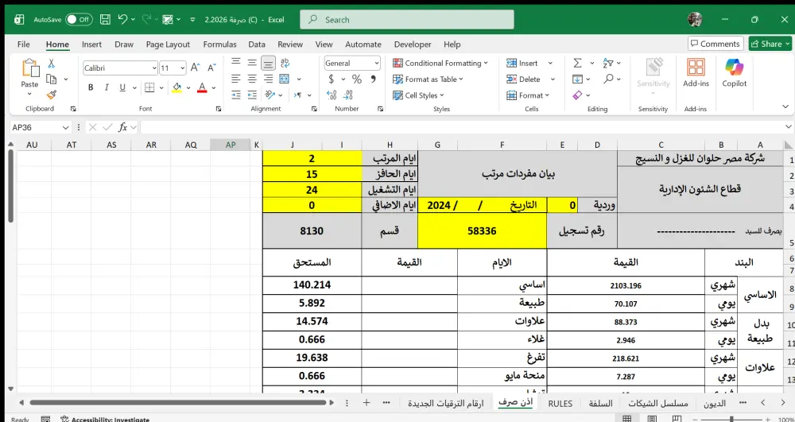The height and width of the screenshot is (422, 795).
Task: Click the Merge & Center icon
Action: tap(285, 79)
